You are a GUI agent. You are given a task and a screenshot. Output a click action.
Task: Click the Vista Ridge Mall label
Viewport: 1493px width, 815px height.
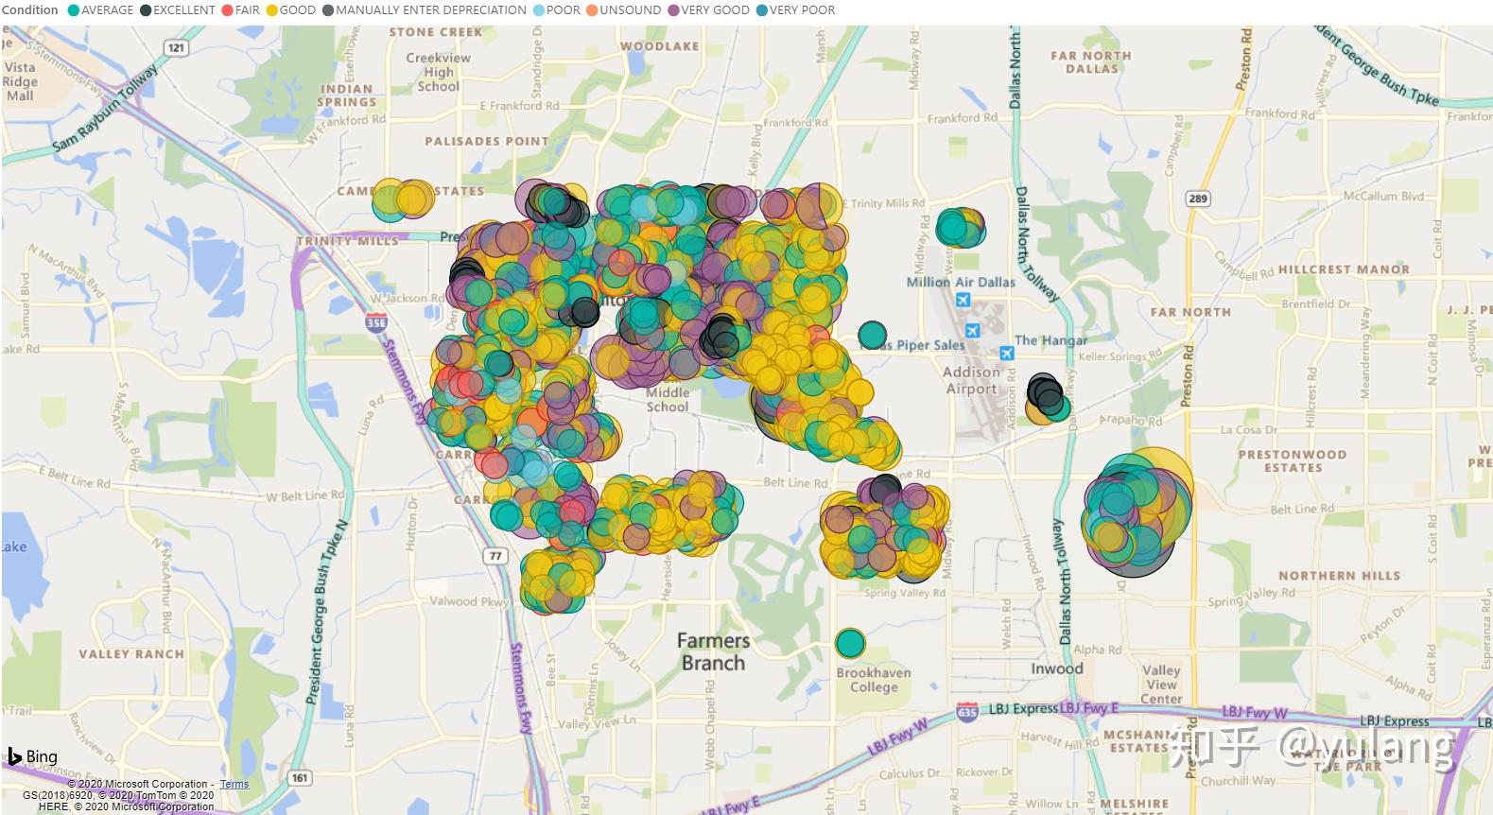[20, 81]
